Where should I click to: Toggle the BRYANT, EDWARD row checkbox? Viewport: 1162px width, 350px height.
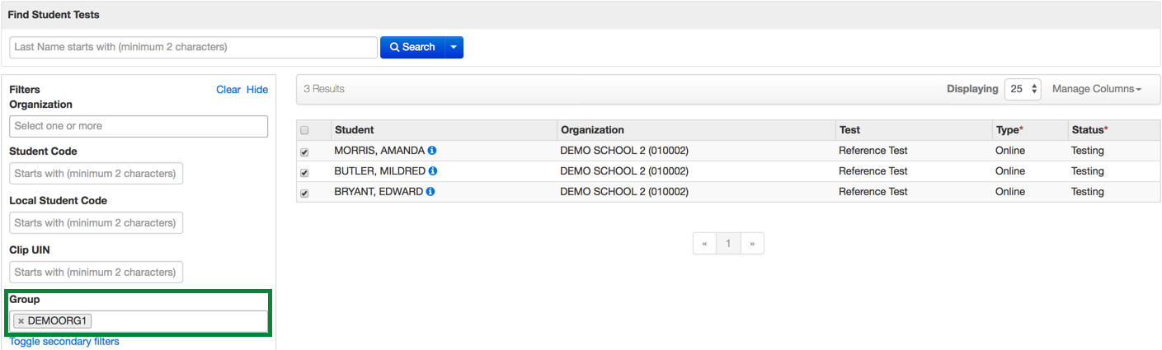pyautogui.click(x=304, y=194)
